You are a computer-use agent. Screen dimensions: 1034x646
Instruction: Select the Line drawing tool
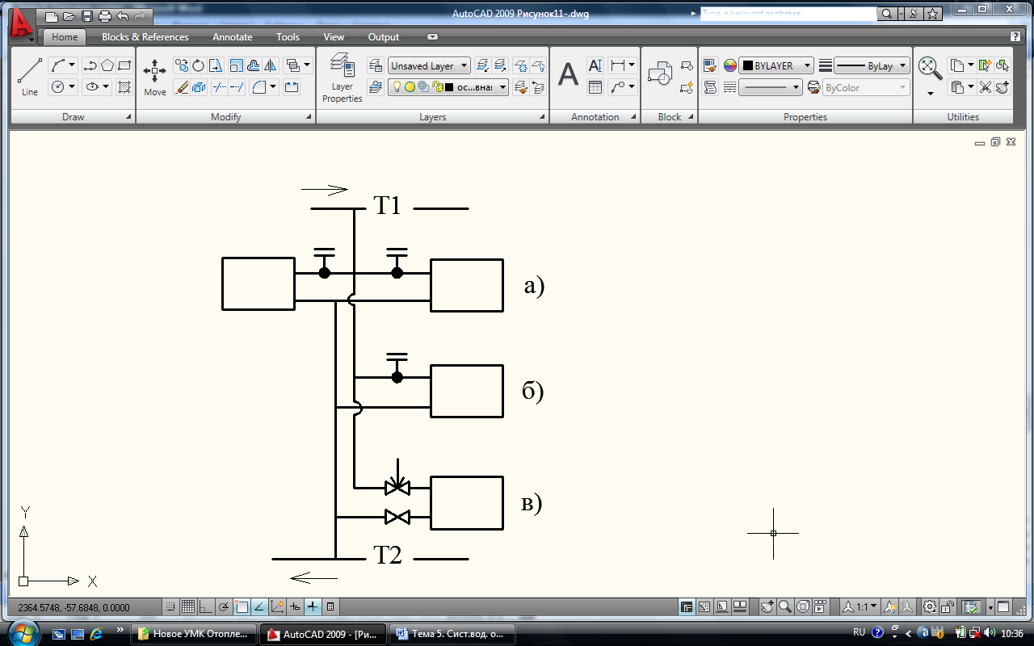[x=30, y=77]
